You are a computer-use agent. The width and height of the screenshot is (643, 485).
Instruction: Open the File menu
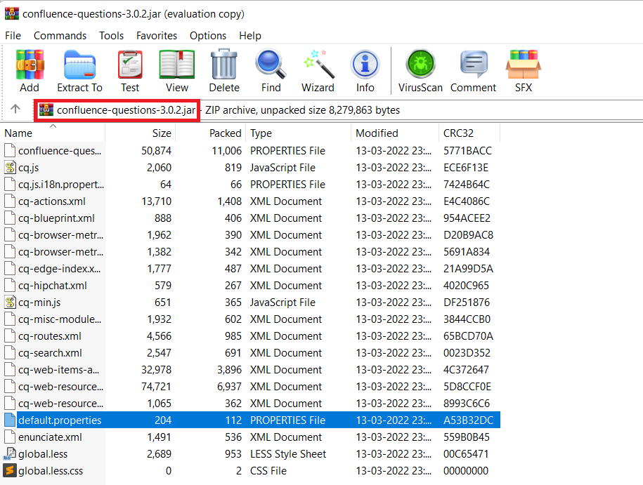(x=13, y=36)
